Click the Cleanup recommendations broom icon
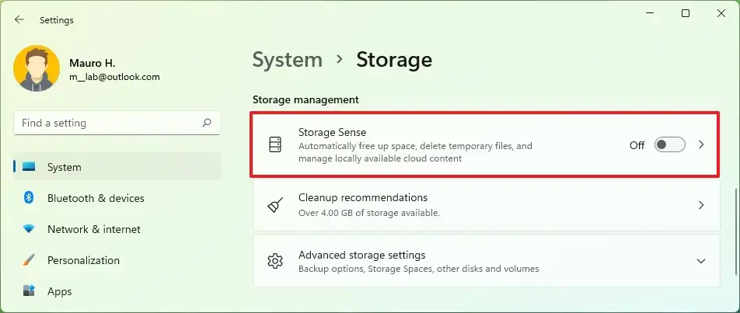Image resolution: width=740 pixels, height=313 pixels. point(275,205)
